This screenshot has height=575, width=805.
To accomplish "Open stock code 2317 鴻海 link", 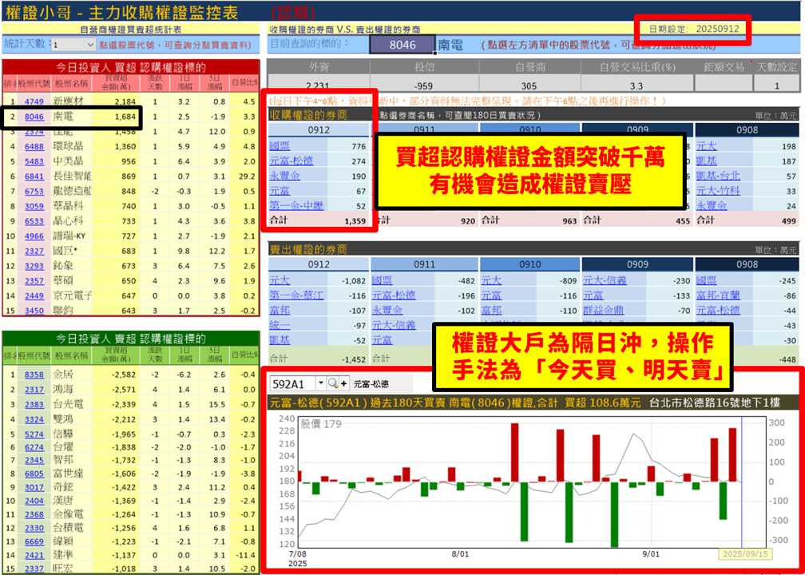I will click(x=34, y=391).
